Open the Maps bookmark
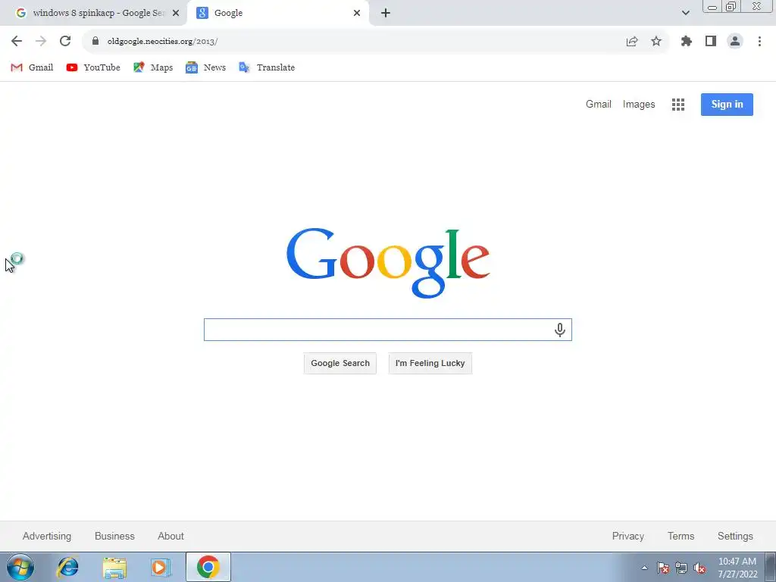Viewport: 776px width, 582px height. (x=153, y=67)
